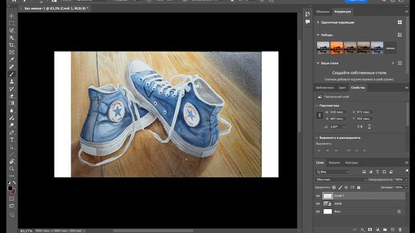
Task: Select the Без имени-1 document tab
Action: click(56, 8)
